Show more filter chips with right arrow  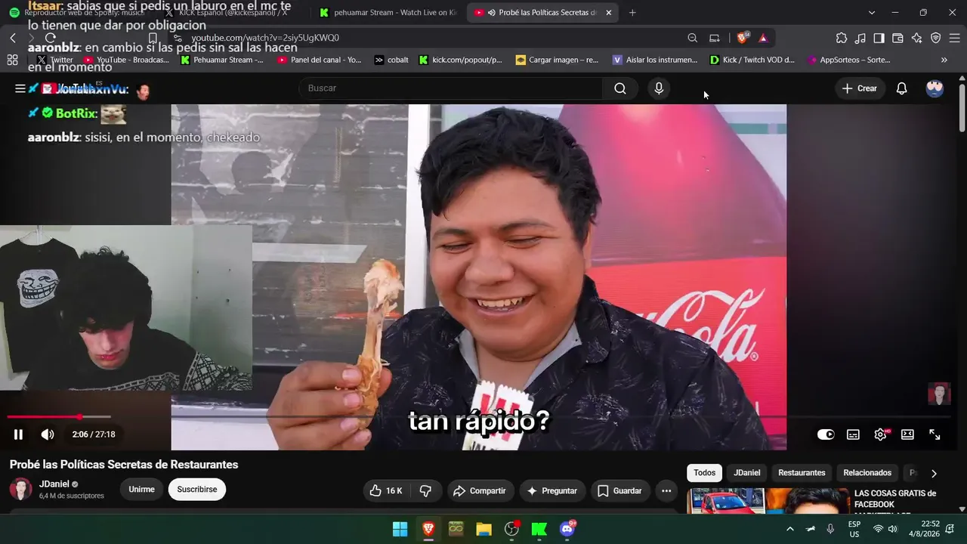(934, 474)
